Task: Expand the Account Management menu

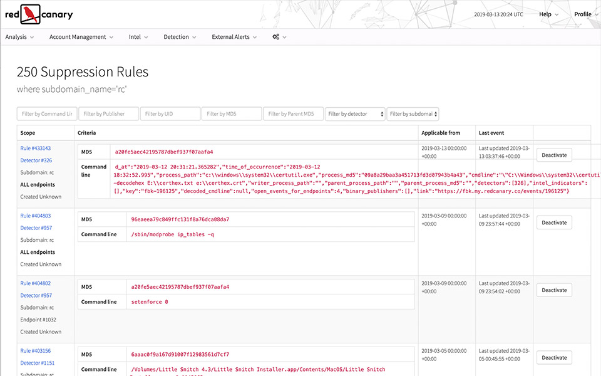Action: click(x=81, y=37)
